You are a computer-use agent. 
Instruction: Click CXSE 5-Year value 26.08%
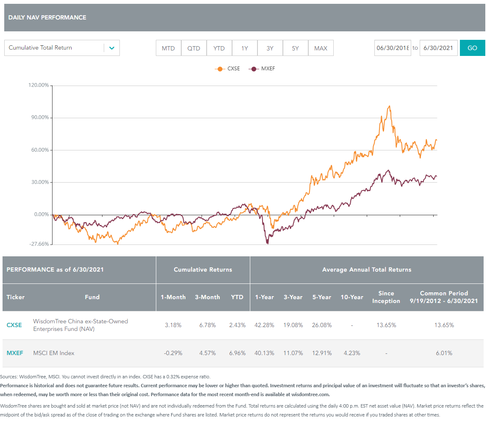click(322, 325)
